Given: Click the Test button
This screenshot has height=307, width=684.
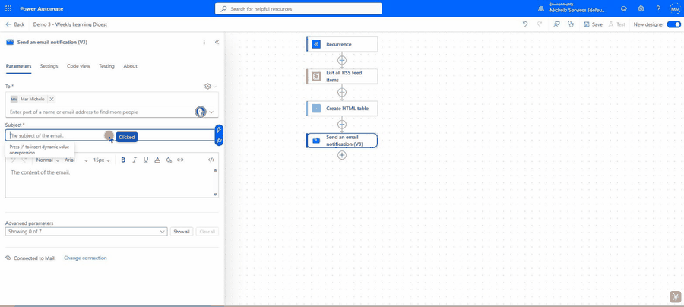Looking at the screenshot, I should tap(617, 24).
